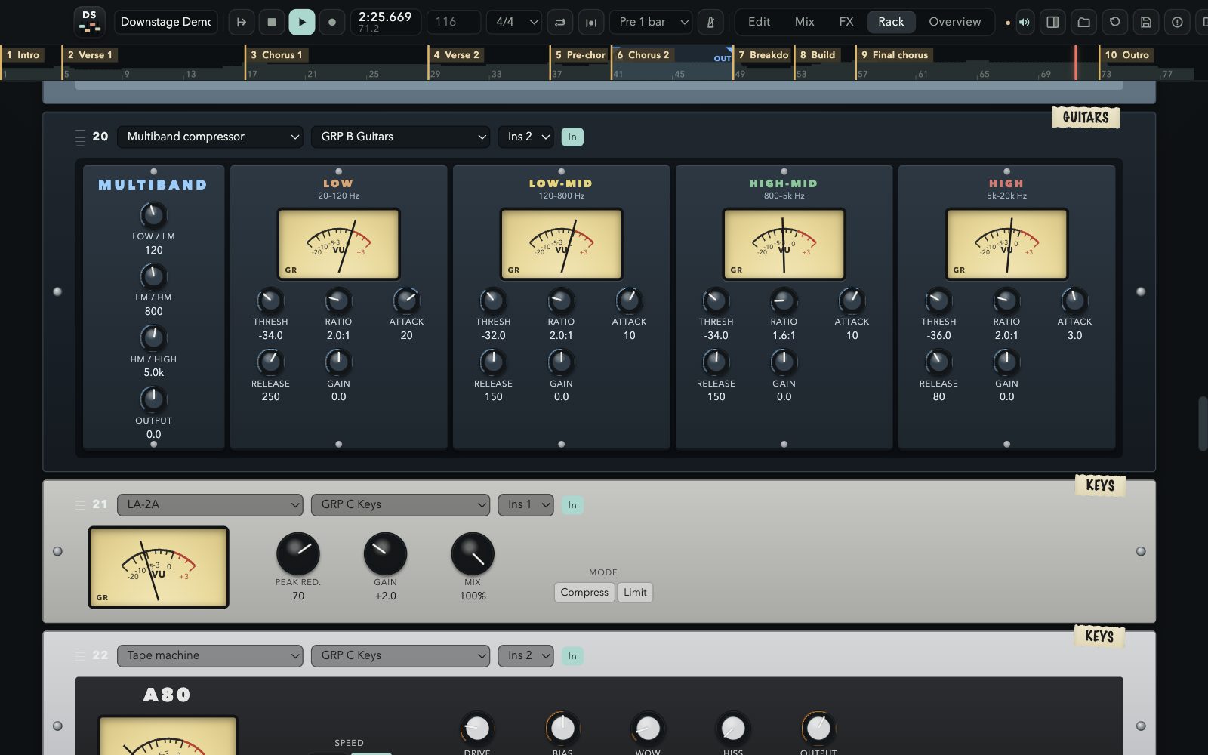This screenshot has width=1208, height=755.
Task: Switch to the Mix tab
Action: pos(805,22)
